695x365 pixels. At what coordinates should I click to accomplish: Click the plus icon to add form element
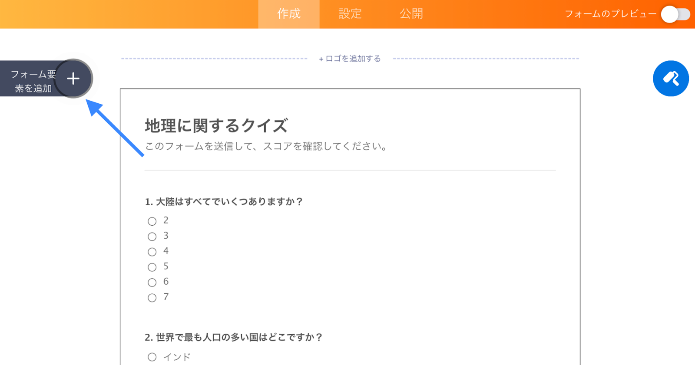pos(73,79)
